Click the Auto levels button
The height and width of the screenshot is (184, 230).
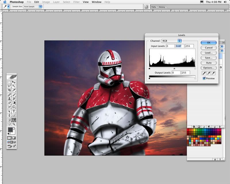click(x=209, y=63)
